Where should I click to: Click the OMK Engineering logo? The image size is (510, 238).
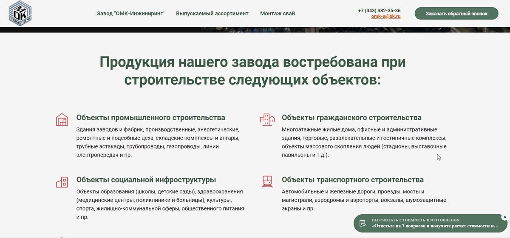20,12
